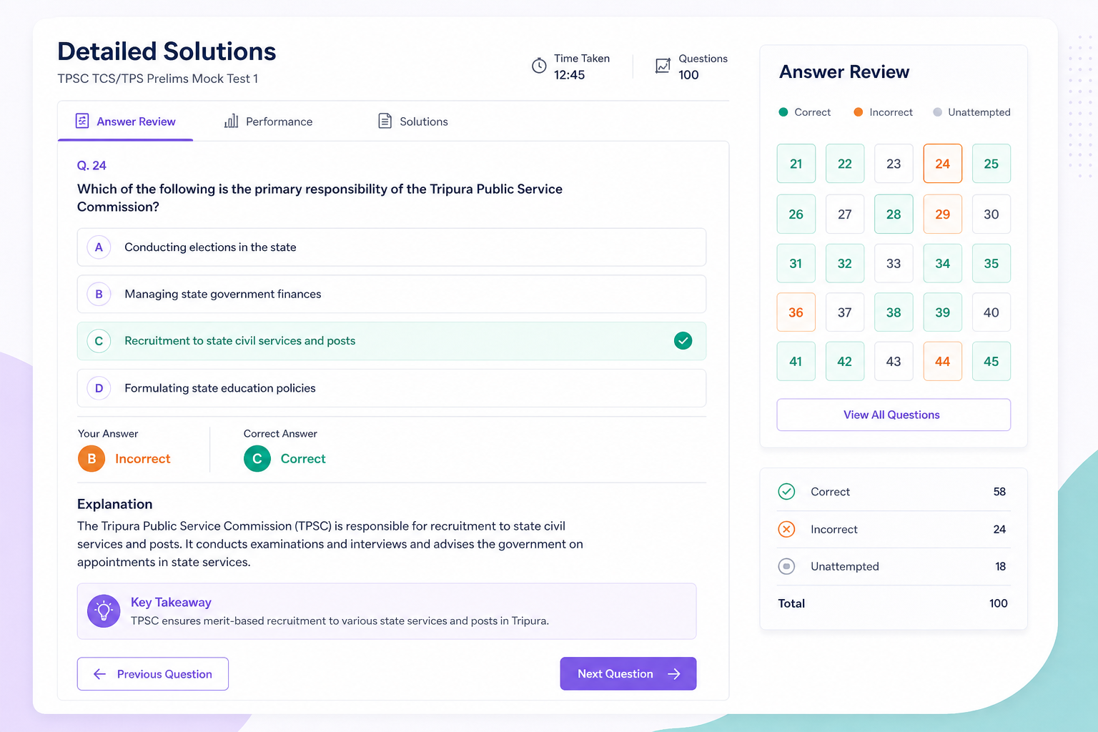
Task: Click the Q. 24 question number label
Action: [x=91, y=165]
